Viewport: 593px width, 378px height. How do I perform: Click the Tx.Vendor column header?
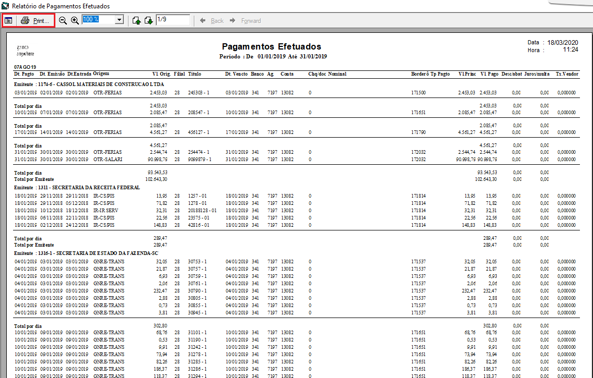[567, 74]
